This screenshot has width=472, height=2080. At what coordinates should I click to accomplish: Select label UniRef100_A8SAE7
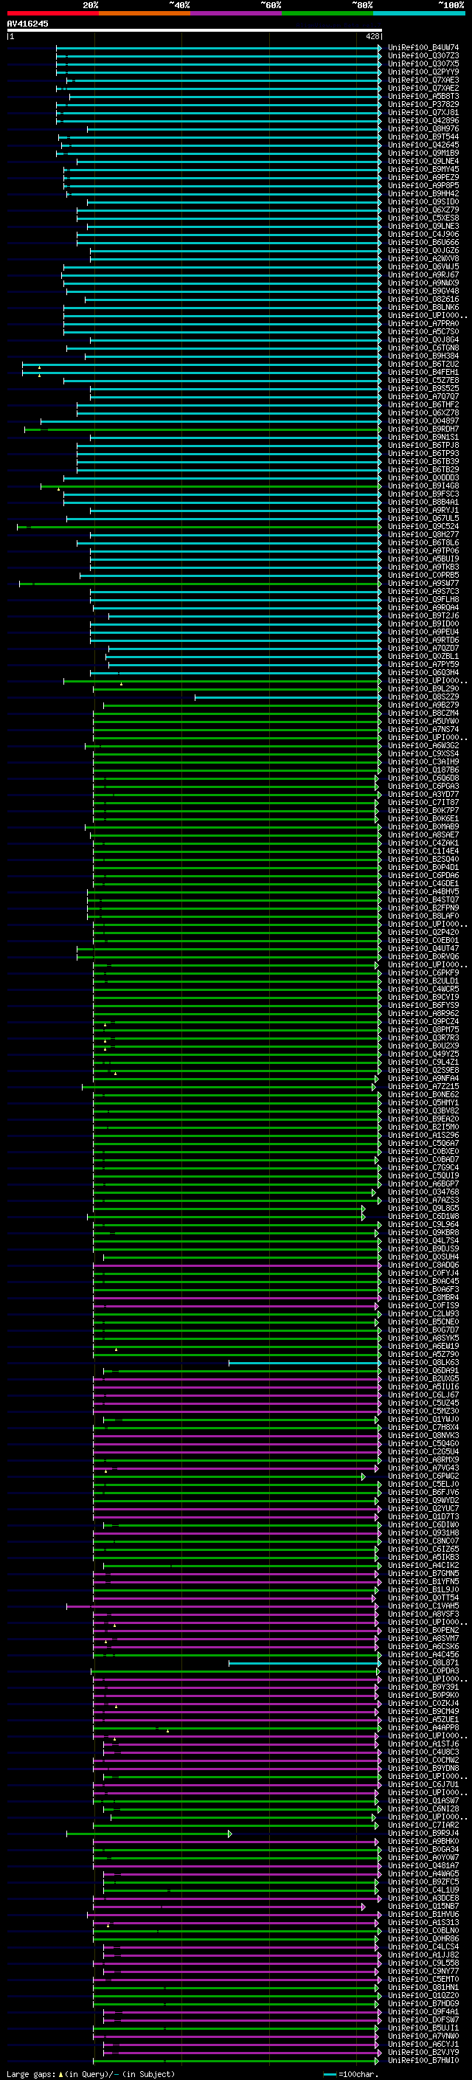[423, 835]
